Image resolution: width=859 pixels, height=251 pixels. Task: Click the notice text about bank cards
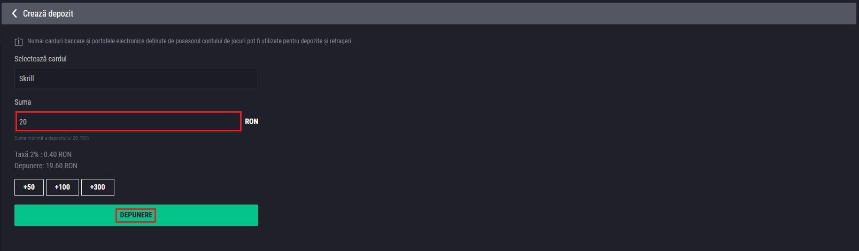(190, 41)
